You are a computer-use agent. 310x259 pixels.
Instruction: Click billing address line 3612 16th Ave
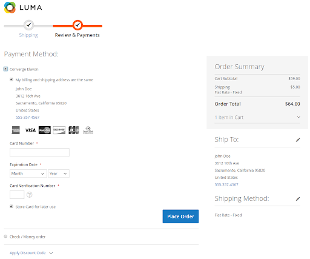[28, 96]
